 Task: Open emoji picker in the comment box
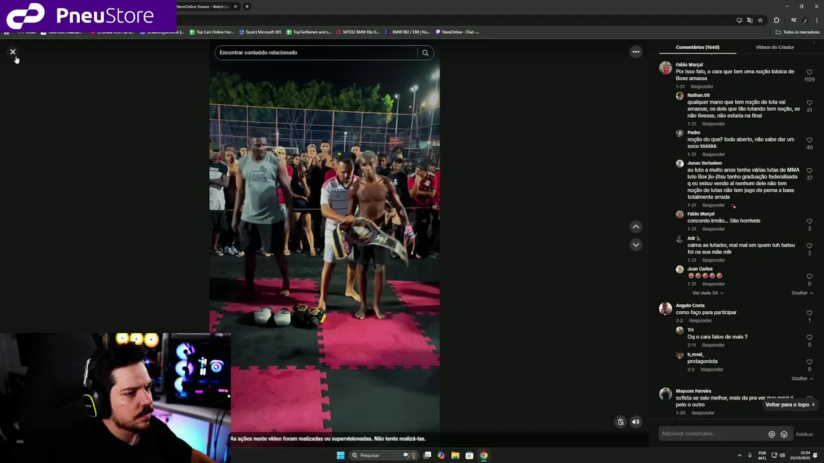784,434
